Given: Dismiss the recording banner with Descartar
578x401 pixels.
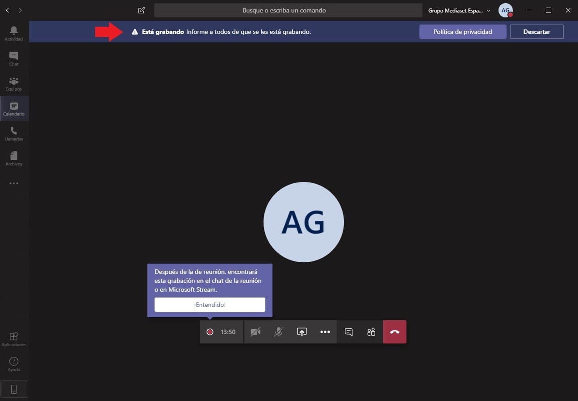Looking at the screenshot, I should pyautogui.click(x=536, y=32).
